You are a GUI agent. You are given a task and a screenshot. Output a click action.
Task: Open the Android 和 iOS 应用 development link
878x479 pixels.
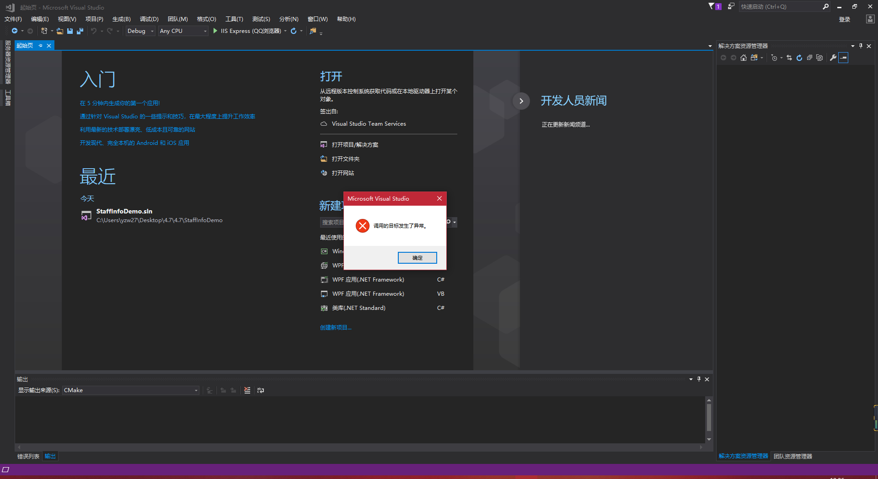(x=134, y=143)
